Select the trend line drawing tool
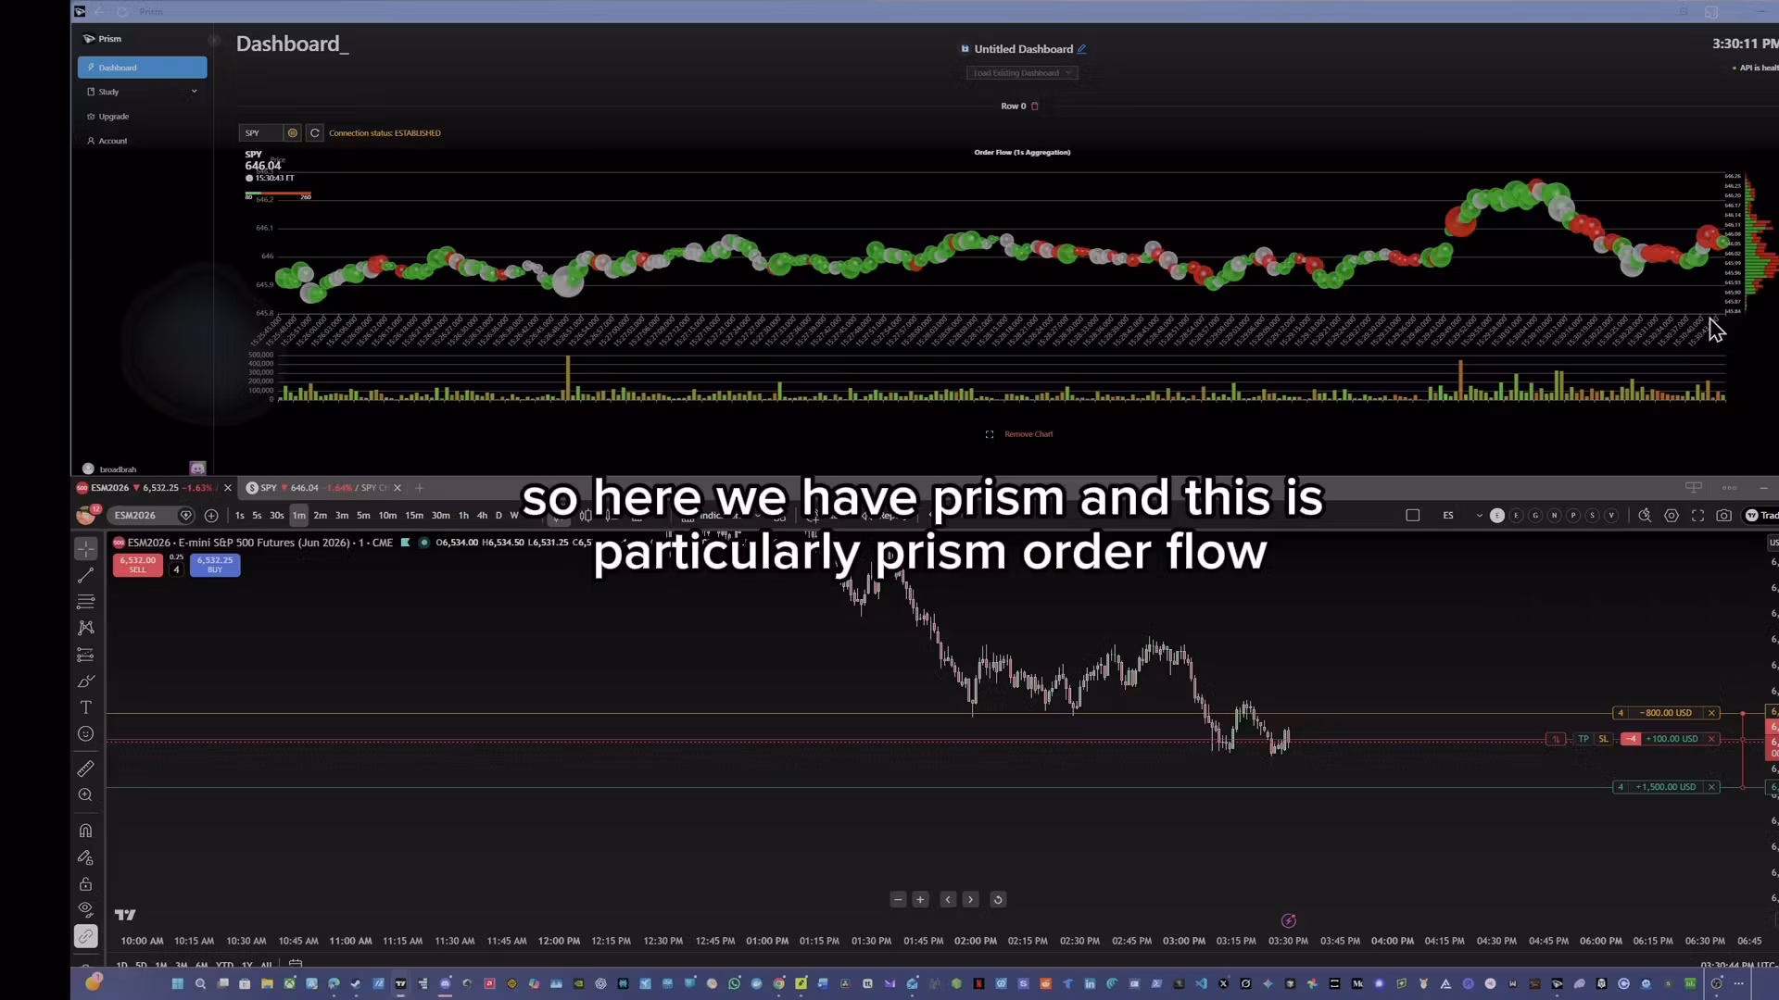Screen dimensions: 1779x1000 tap(85, 576)
